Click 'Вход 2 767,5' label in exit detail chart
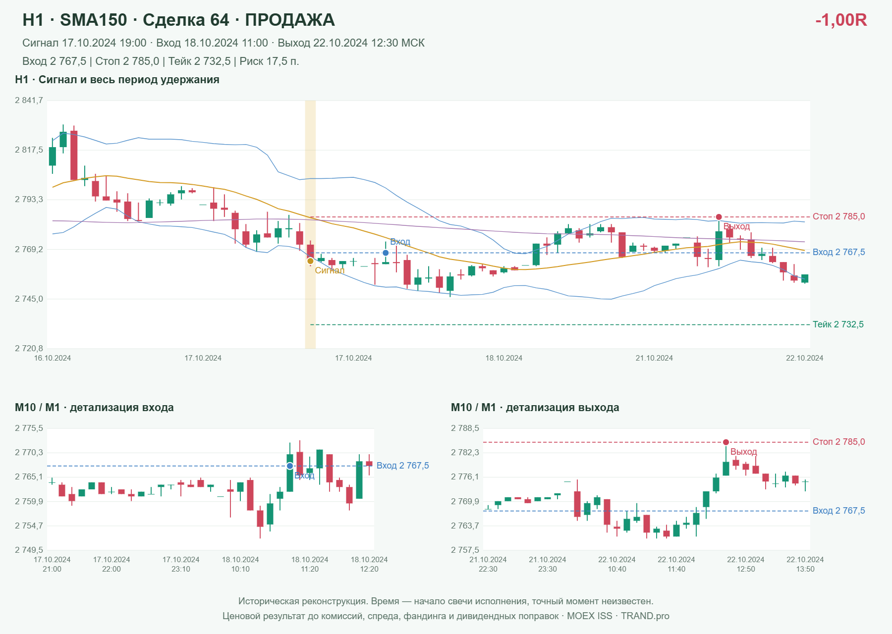This screenshot has height=634, width=892. pos(838,511)
